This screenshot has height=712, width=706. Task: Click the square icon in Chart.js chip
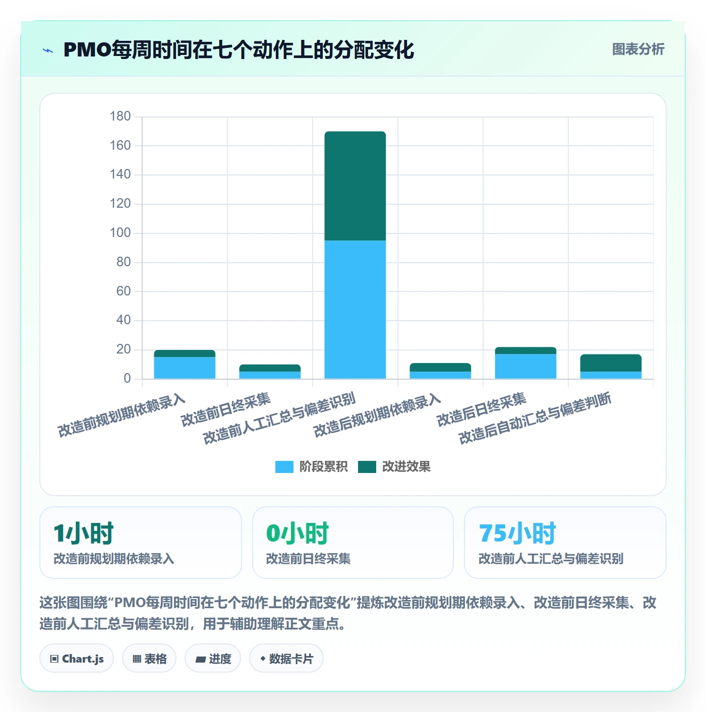coord(54,659)
